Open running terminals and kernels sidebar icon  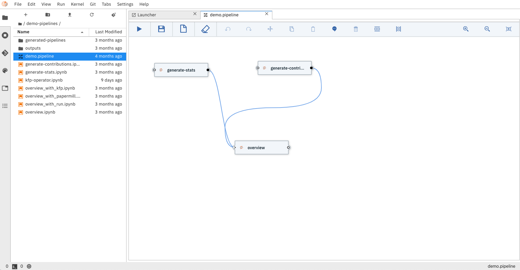click(5, 35)
